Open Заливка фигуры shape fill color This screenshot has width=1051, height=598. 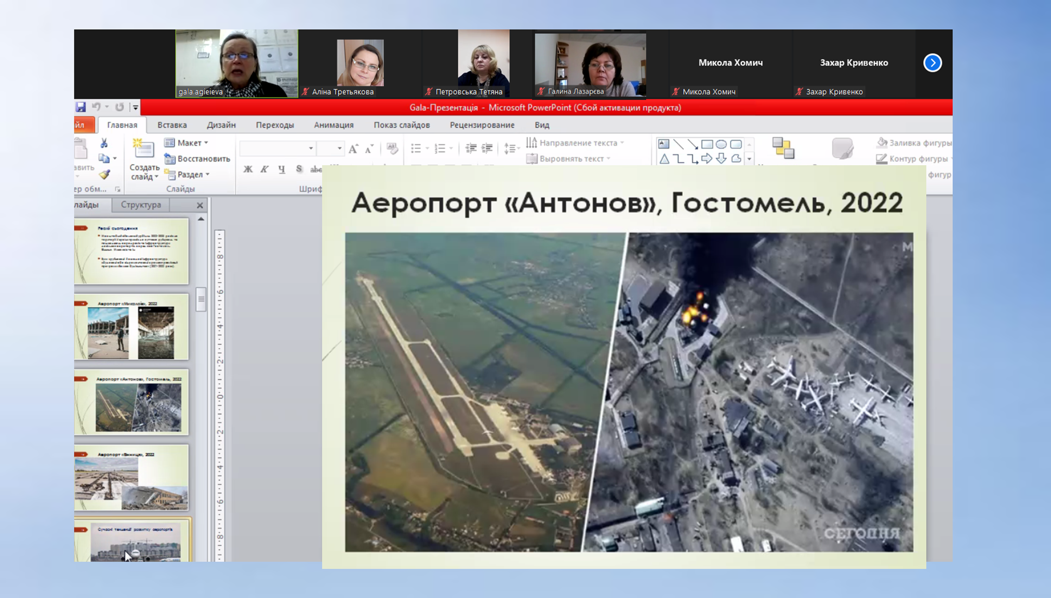pyautogui.click(x=914, y=143)
